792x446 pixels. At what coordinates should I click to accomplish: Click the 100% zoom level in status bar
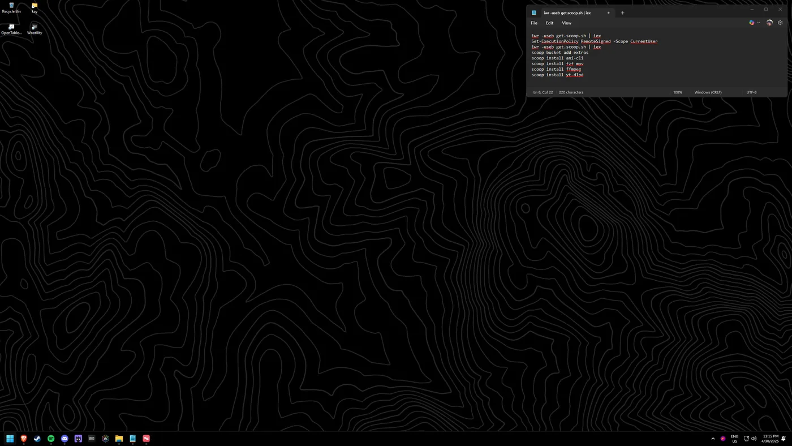click(678, 92)
